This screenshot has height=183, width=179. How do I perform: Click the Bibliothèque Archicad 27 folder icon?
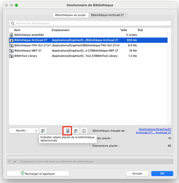click(x=11, y=40)
